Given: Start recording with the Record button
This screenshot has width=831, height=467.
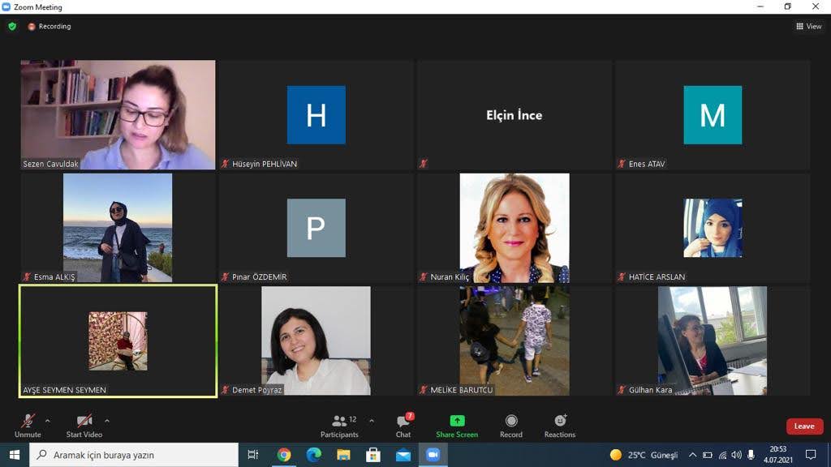Looking at the screenshot, I should (x=511, y=426).
